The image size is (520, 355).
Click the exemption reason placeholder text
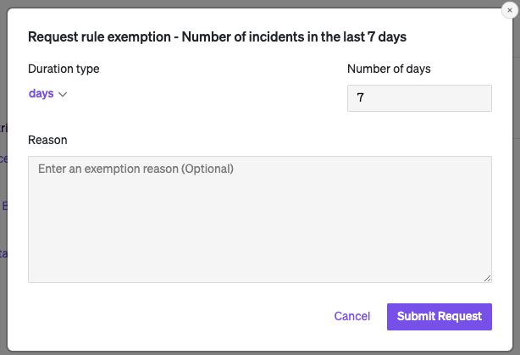point(136,169)
